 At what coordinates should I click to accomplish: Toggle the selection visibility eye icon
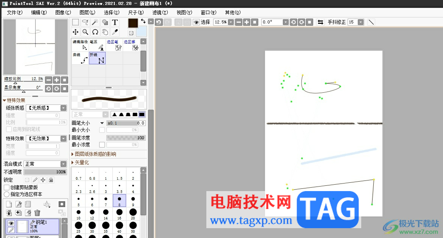[196, 22]
